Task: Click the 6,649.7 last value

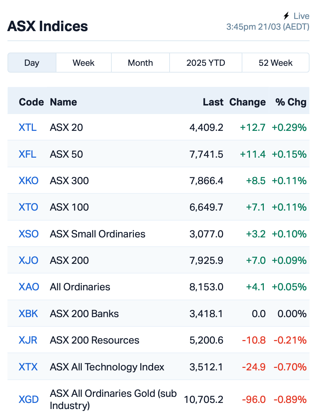Action: pos(206,207)
